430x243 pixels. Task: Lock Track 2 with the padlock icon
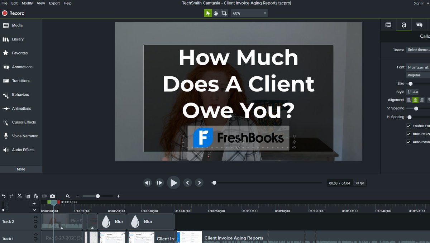tap(35, 226)
